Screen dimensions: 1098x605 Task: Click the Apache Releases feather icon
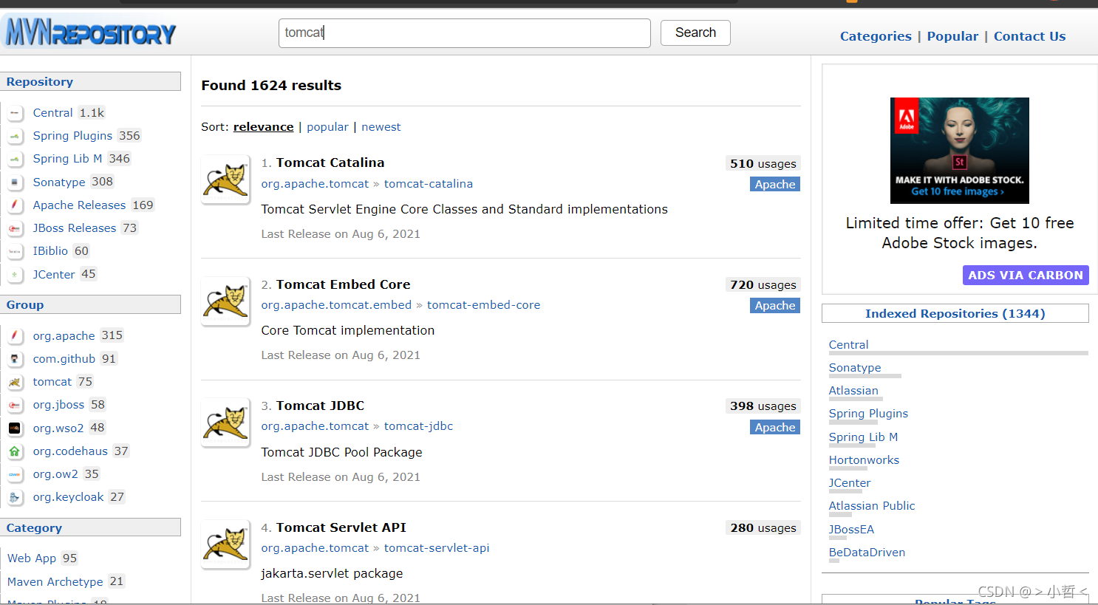pyautogui.click(x=15, y=205)
